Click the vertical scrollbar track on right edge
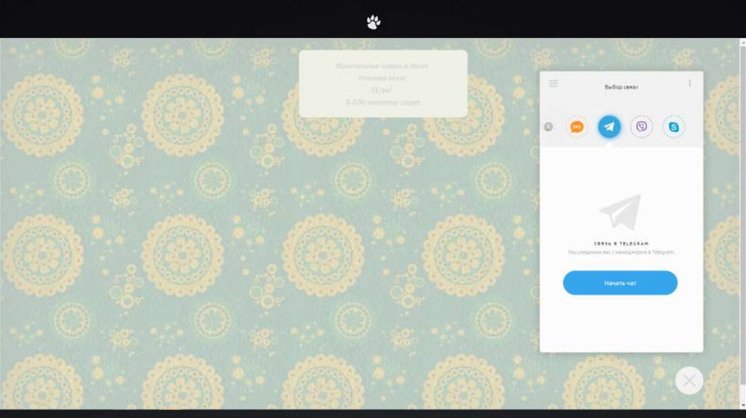Image resolution: width=746 pixels, height=418 pixels. pos(742,218)
